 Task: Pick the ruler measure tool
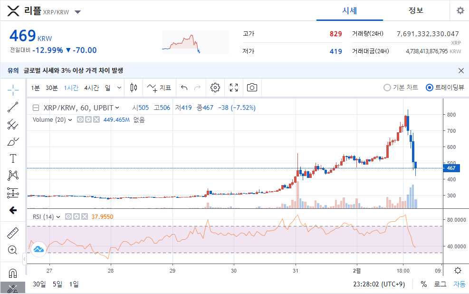click(x=13, y=233)
